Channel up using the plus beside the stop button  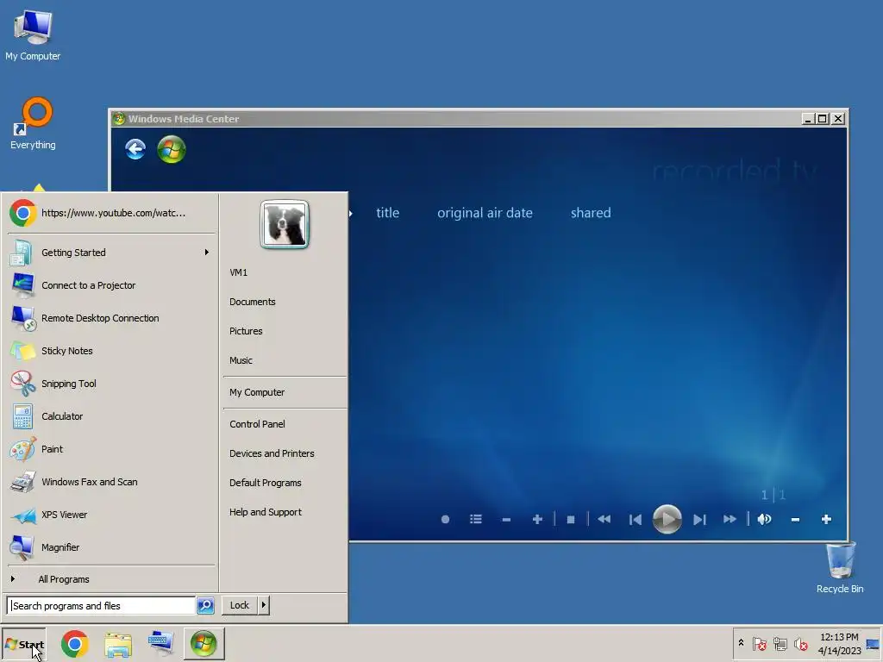pos(537,520)
